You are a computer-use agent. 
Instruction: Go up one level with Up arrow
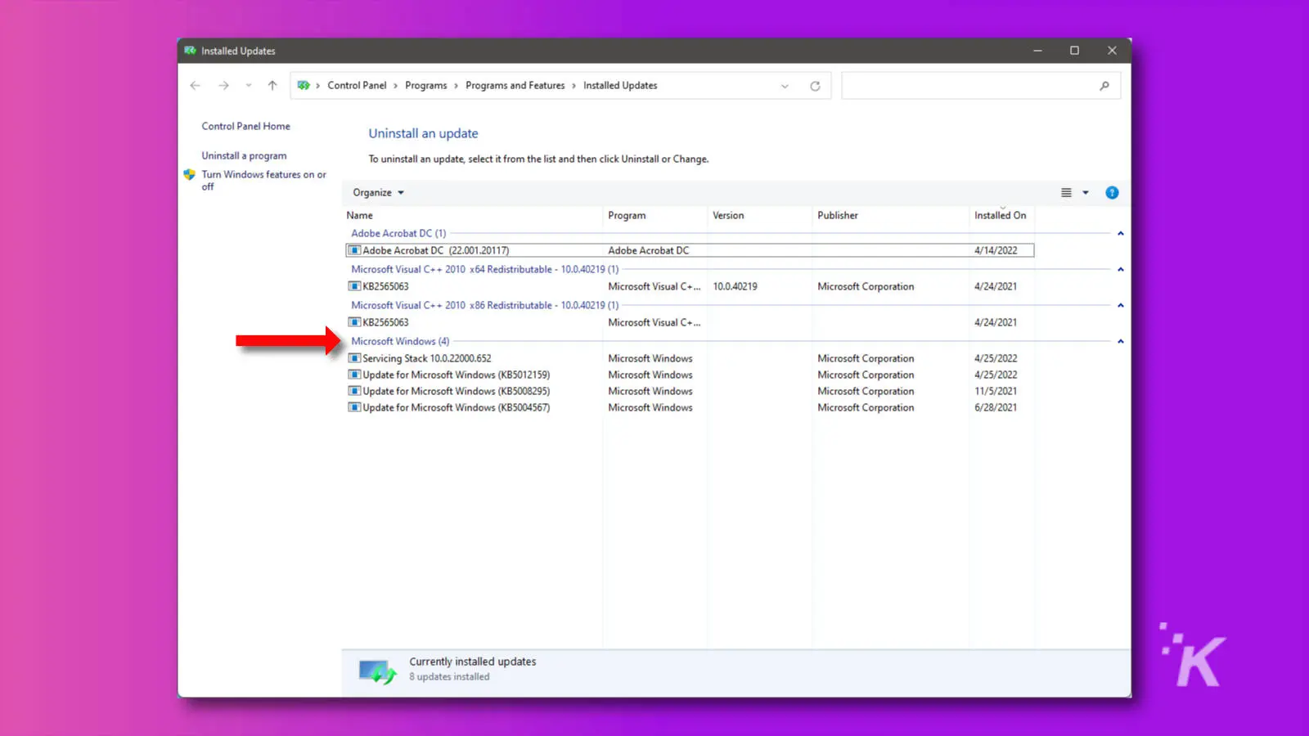272,85
